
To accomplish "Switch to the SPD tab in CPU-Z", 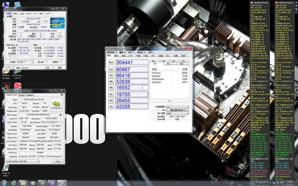I will click(35, 14).
